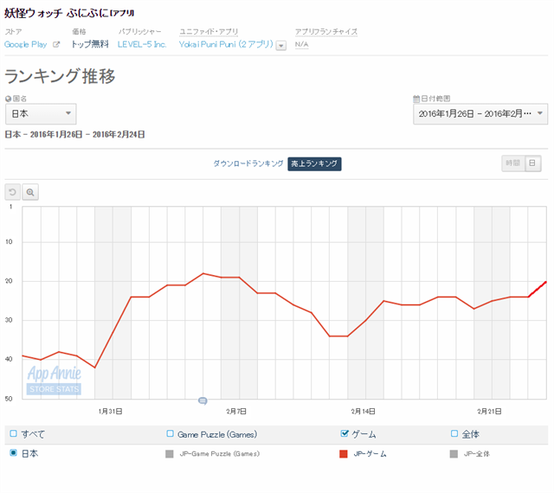554x493 pixels.
Task: Uncheck the ゲーム checkbox
Action: pyautogui.click(x=345, y=433)
